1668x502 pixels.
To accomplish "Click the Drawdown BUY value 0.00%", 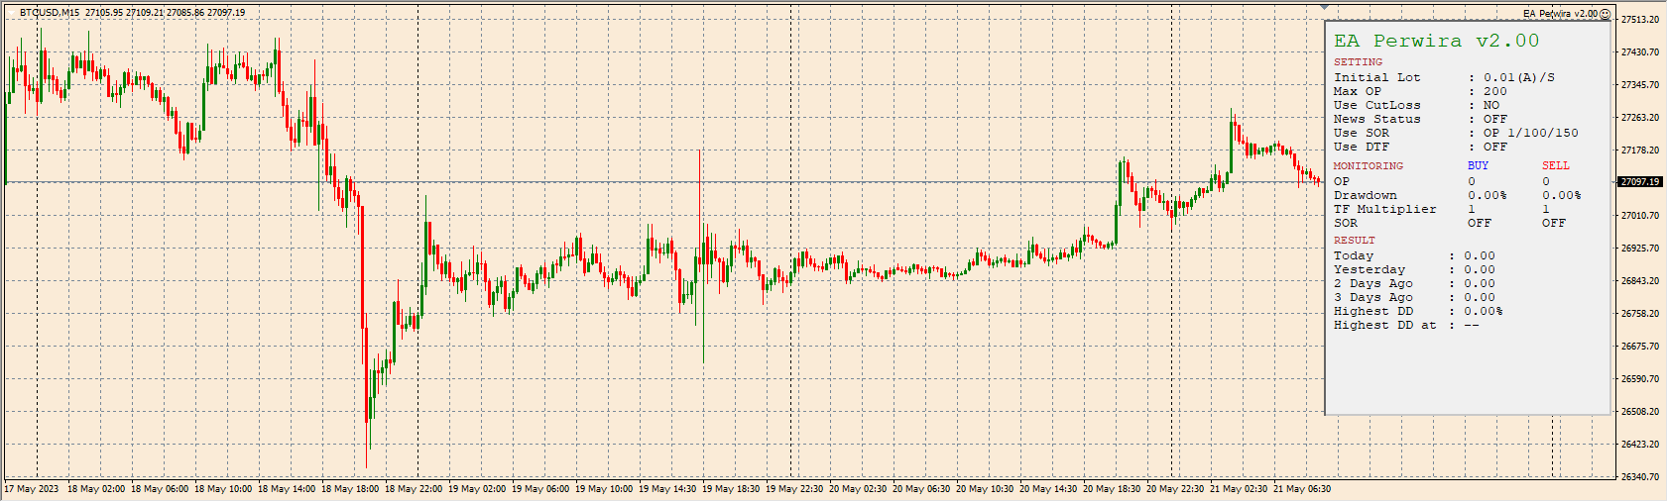I will [x=1488, y=195].
